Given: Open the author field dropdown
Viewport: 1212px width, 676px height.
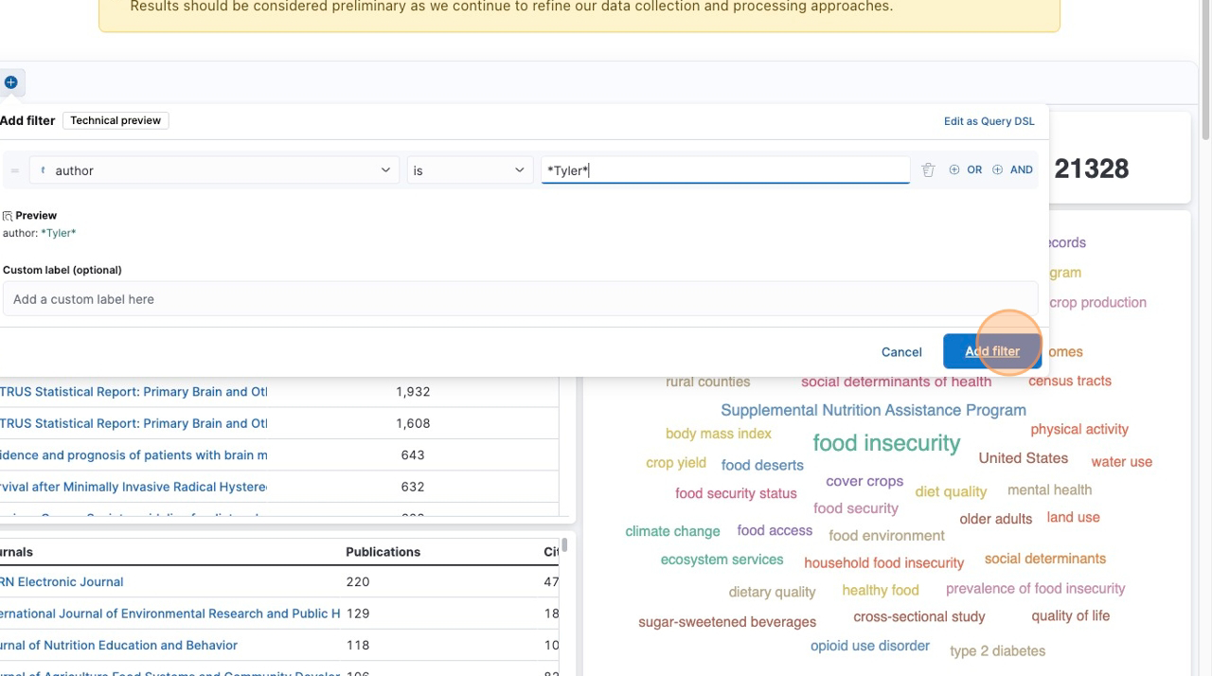Looking at the screenshot, I should [x=214, y=170].
